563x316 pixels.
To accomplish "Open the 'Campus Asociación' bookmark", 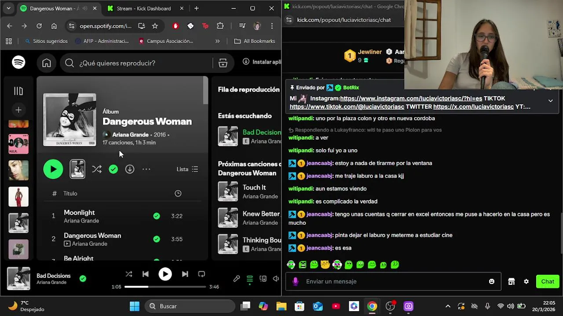I will 166,41.
